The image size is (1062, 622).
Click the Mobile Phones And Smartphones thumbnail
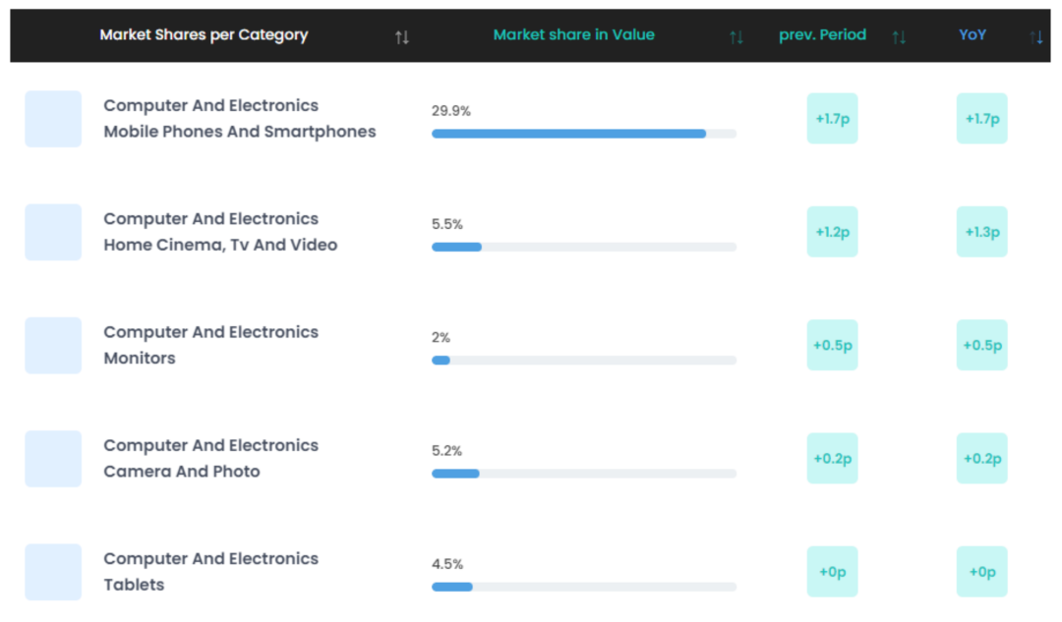pyautogui.click(x=53, y=119)
